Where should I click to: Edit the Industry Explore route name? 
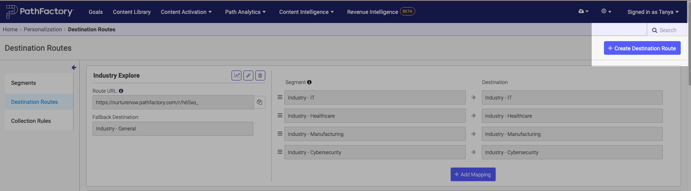pyautogui.click(x=249, y=75)
